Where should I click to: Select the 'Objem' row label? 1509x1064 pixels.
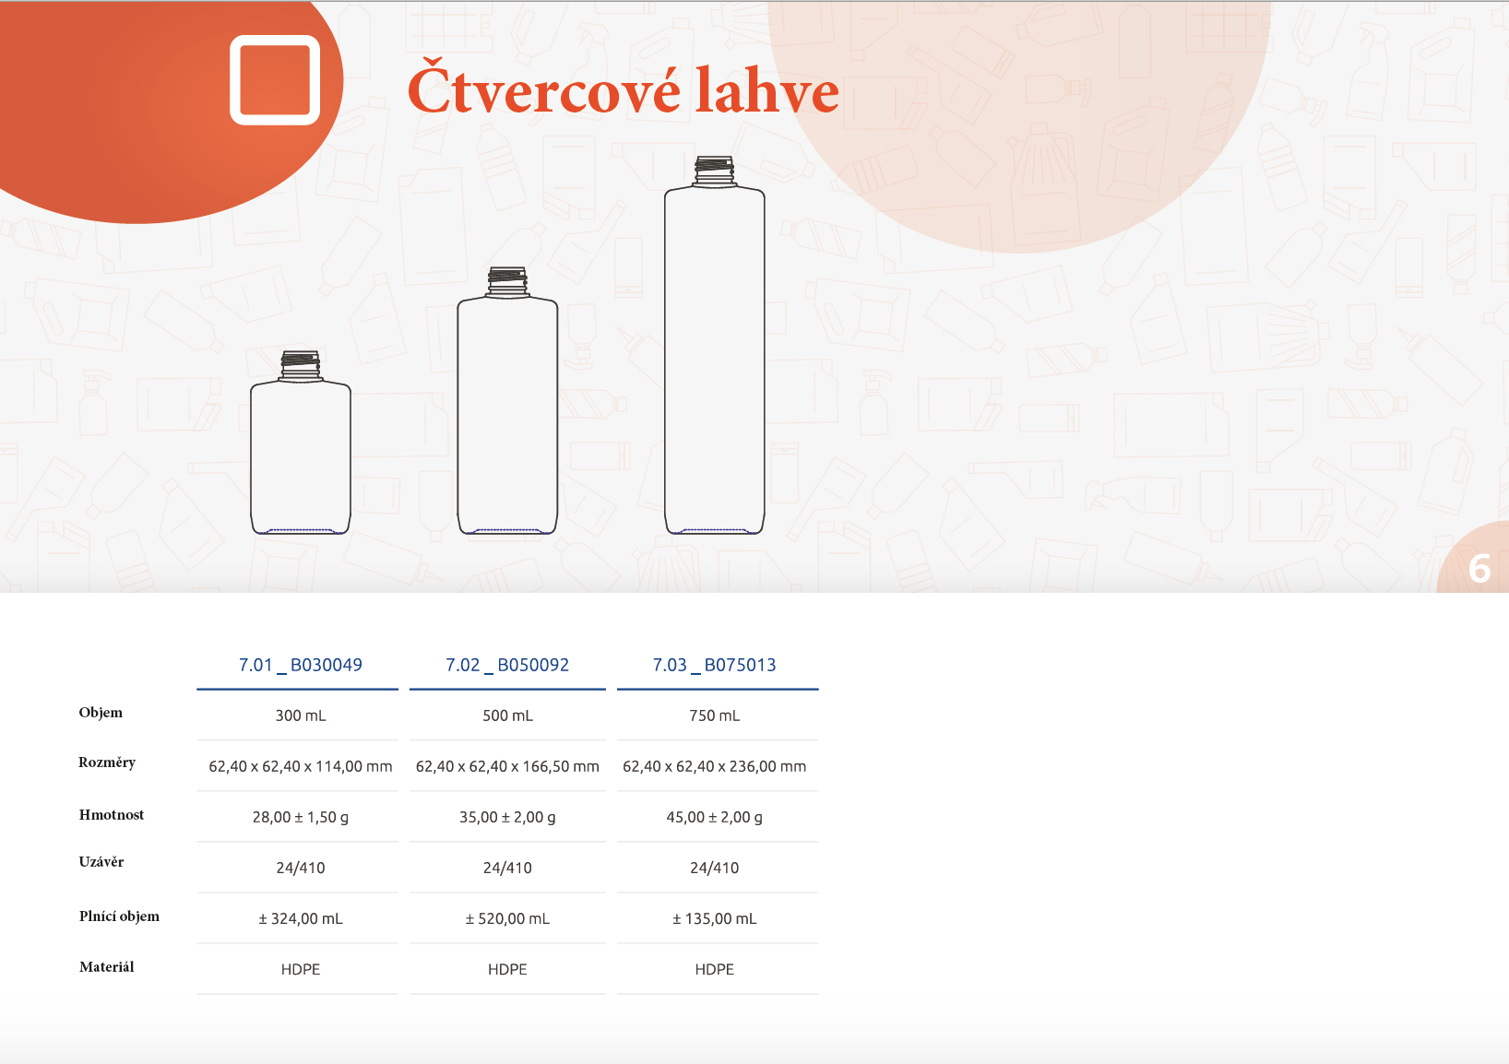pyautogui.click(x=101, y=713)
